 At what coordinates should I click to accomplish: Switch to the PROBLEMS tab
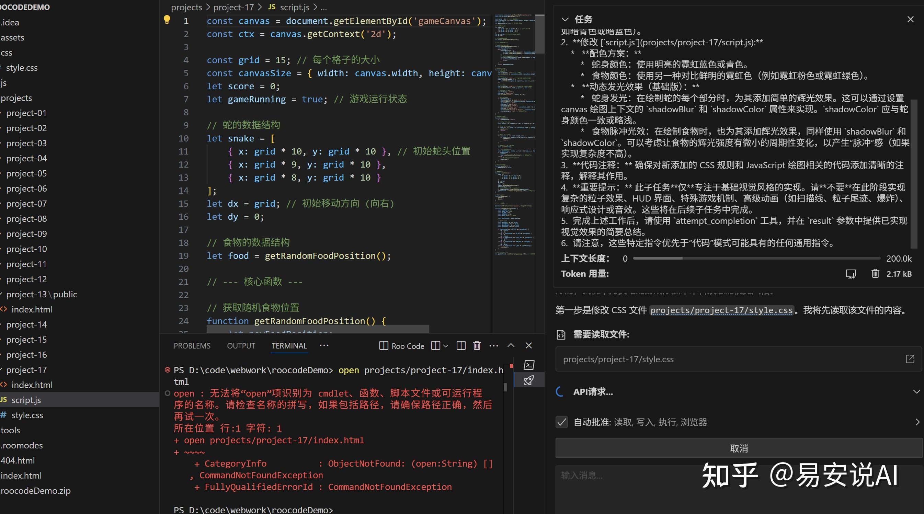[x=192, y=345]
